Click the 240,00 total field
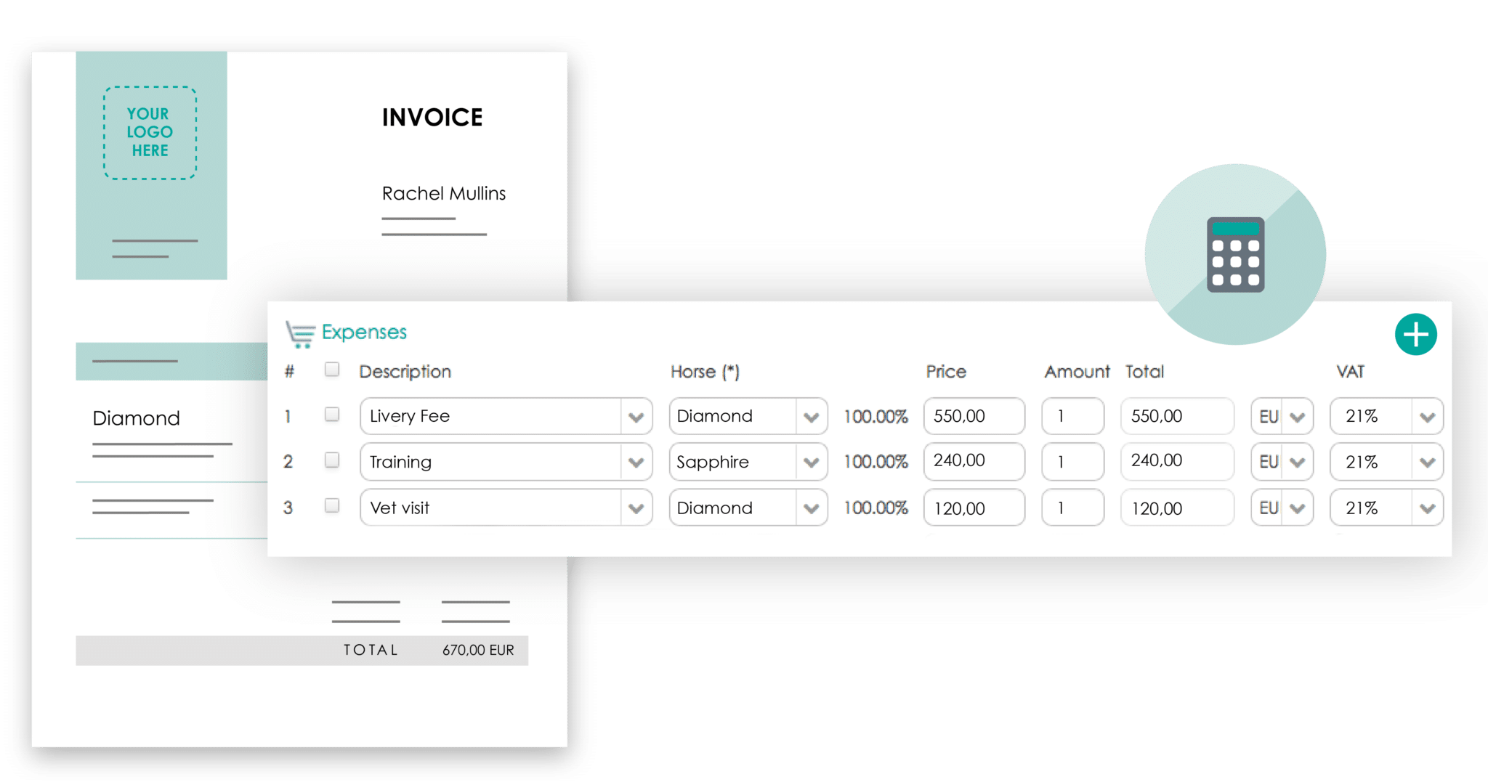 pyautogui.click(x=1177, y=462)
